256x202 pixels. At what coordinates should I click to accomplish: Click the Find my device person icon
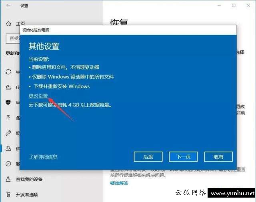(8, 179)
